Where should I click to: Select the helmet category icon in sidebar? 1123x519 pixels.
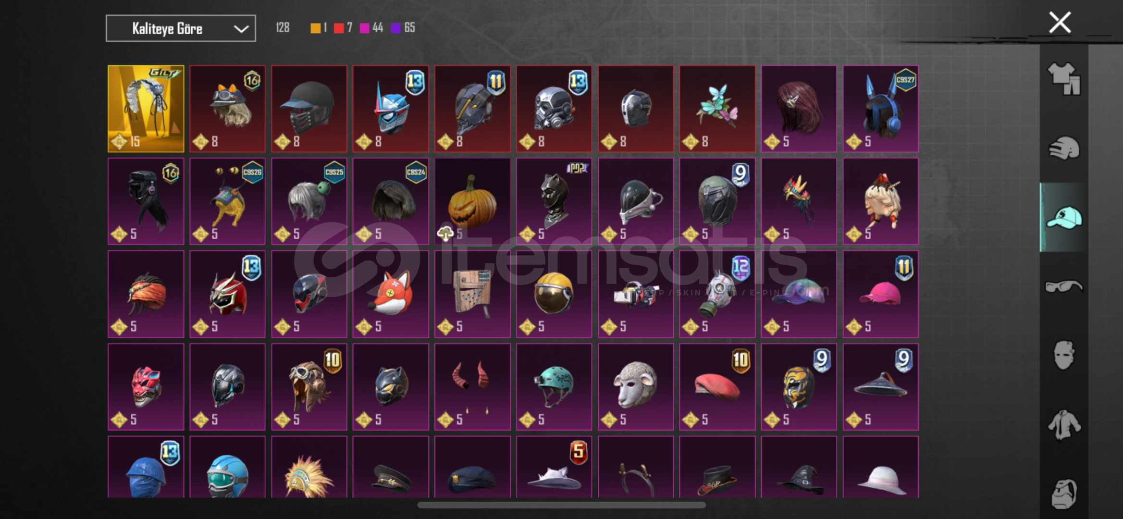pyautogui.click(x=1064, y=148)
